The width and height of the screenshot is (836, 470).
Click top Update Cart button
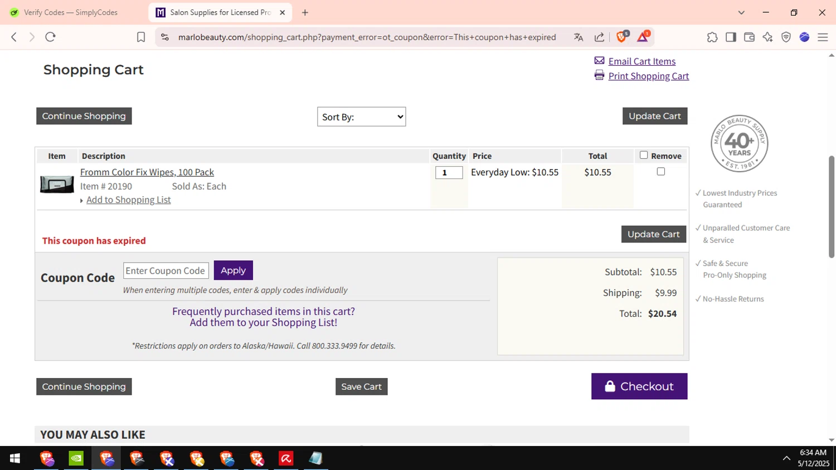tap(655, 116)
